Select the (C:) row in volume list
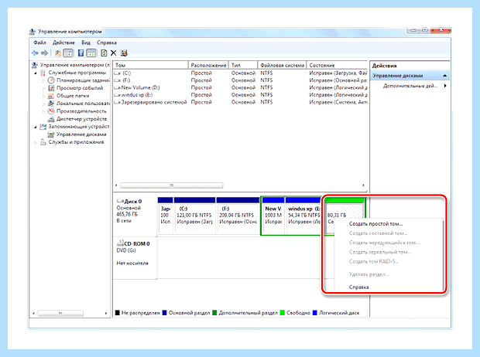Screen dimensions: 480x357 tap(240, 73)
